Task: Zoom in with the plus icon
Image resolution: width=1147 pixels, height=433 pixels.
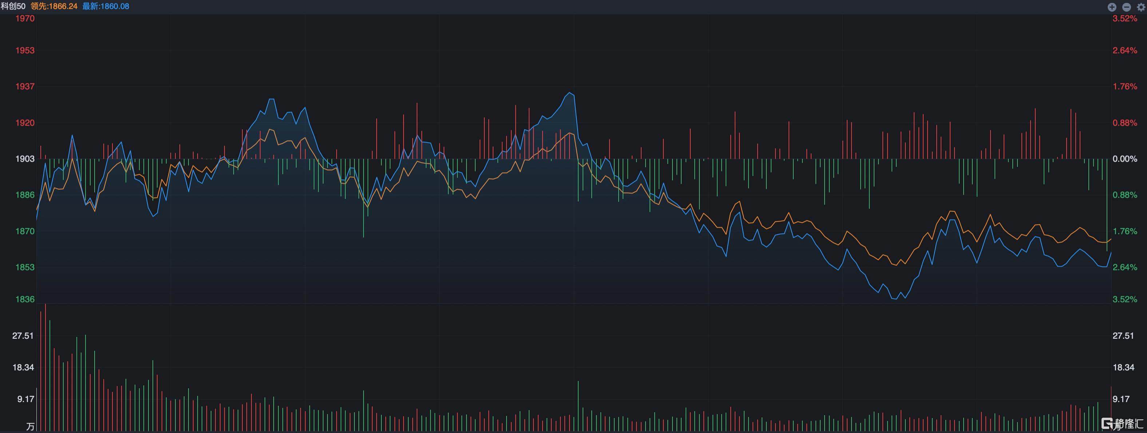Action: [x=1112, y=7]
